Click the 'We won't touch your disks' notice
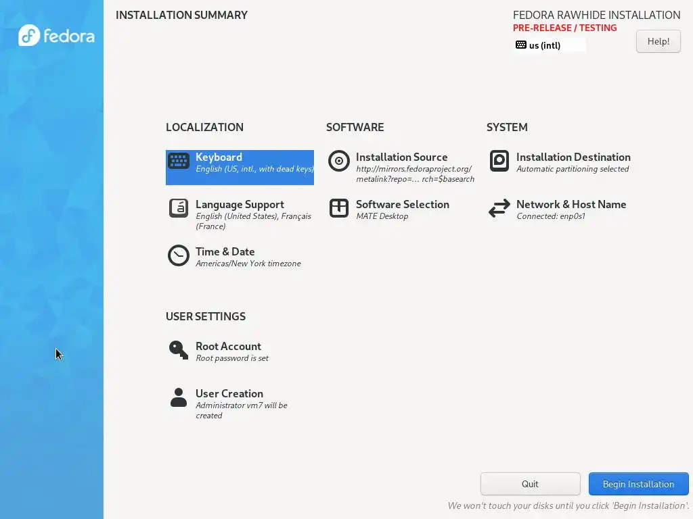The width and height of the screenshot is (693, 519). tap(568, 505)
